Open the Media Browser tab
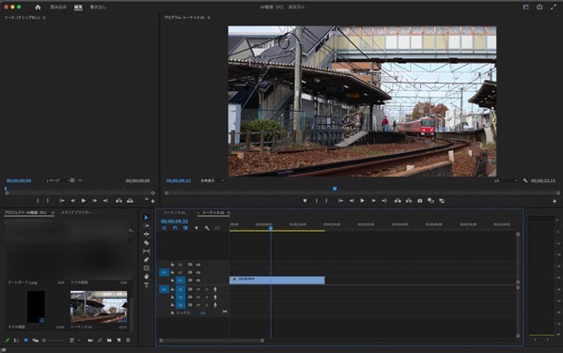The image size is (563, 353). tap(76, 213)
